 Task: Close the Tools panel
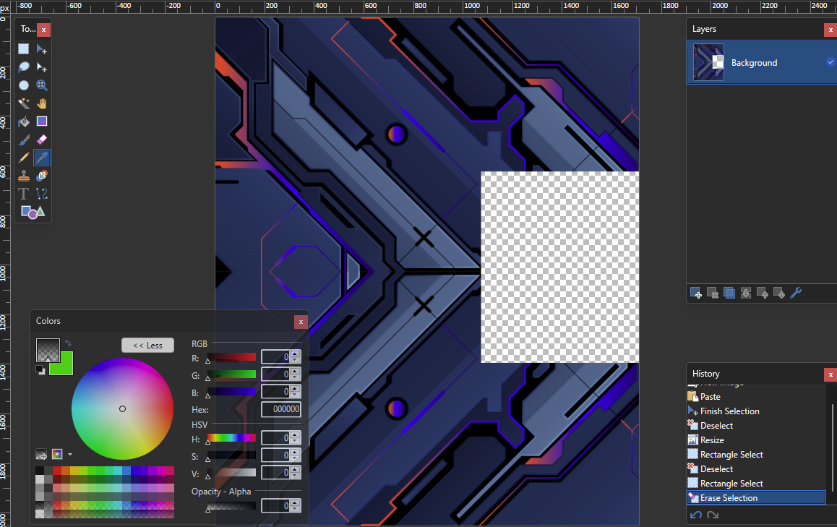[x=44, y=30]
